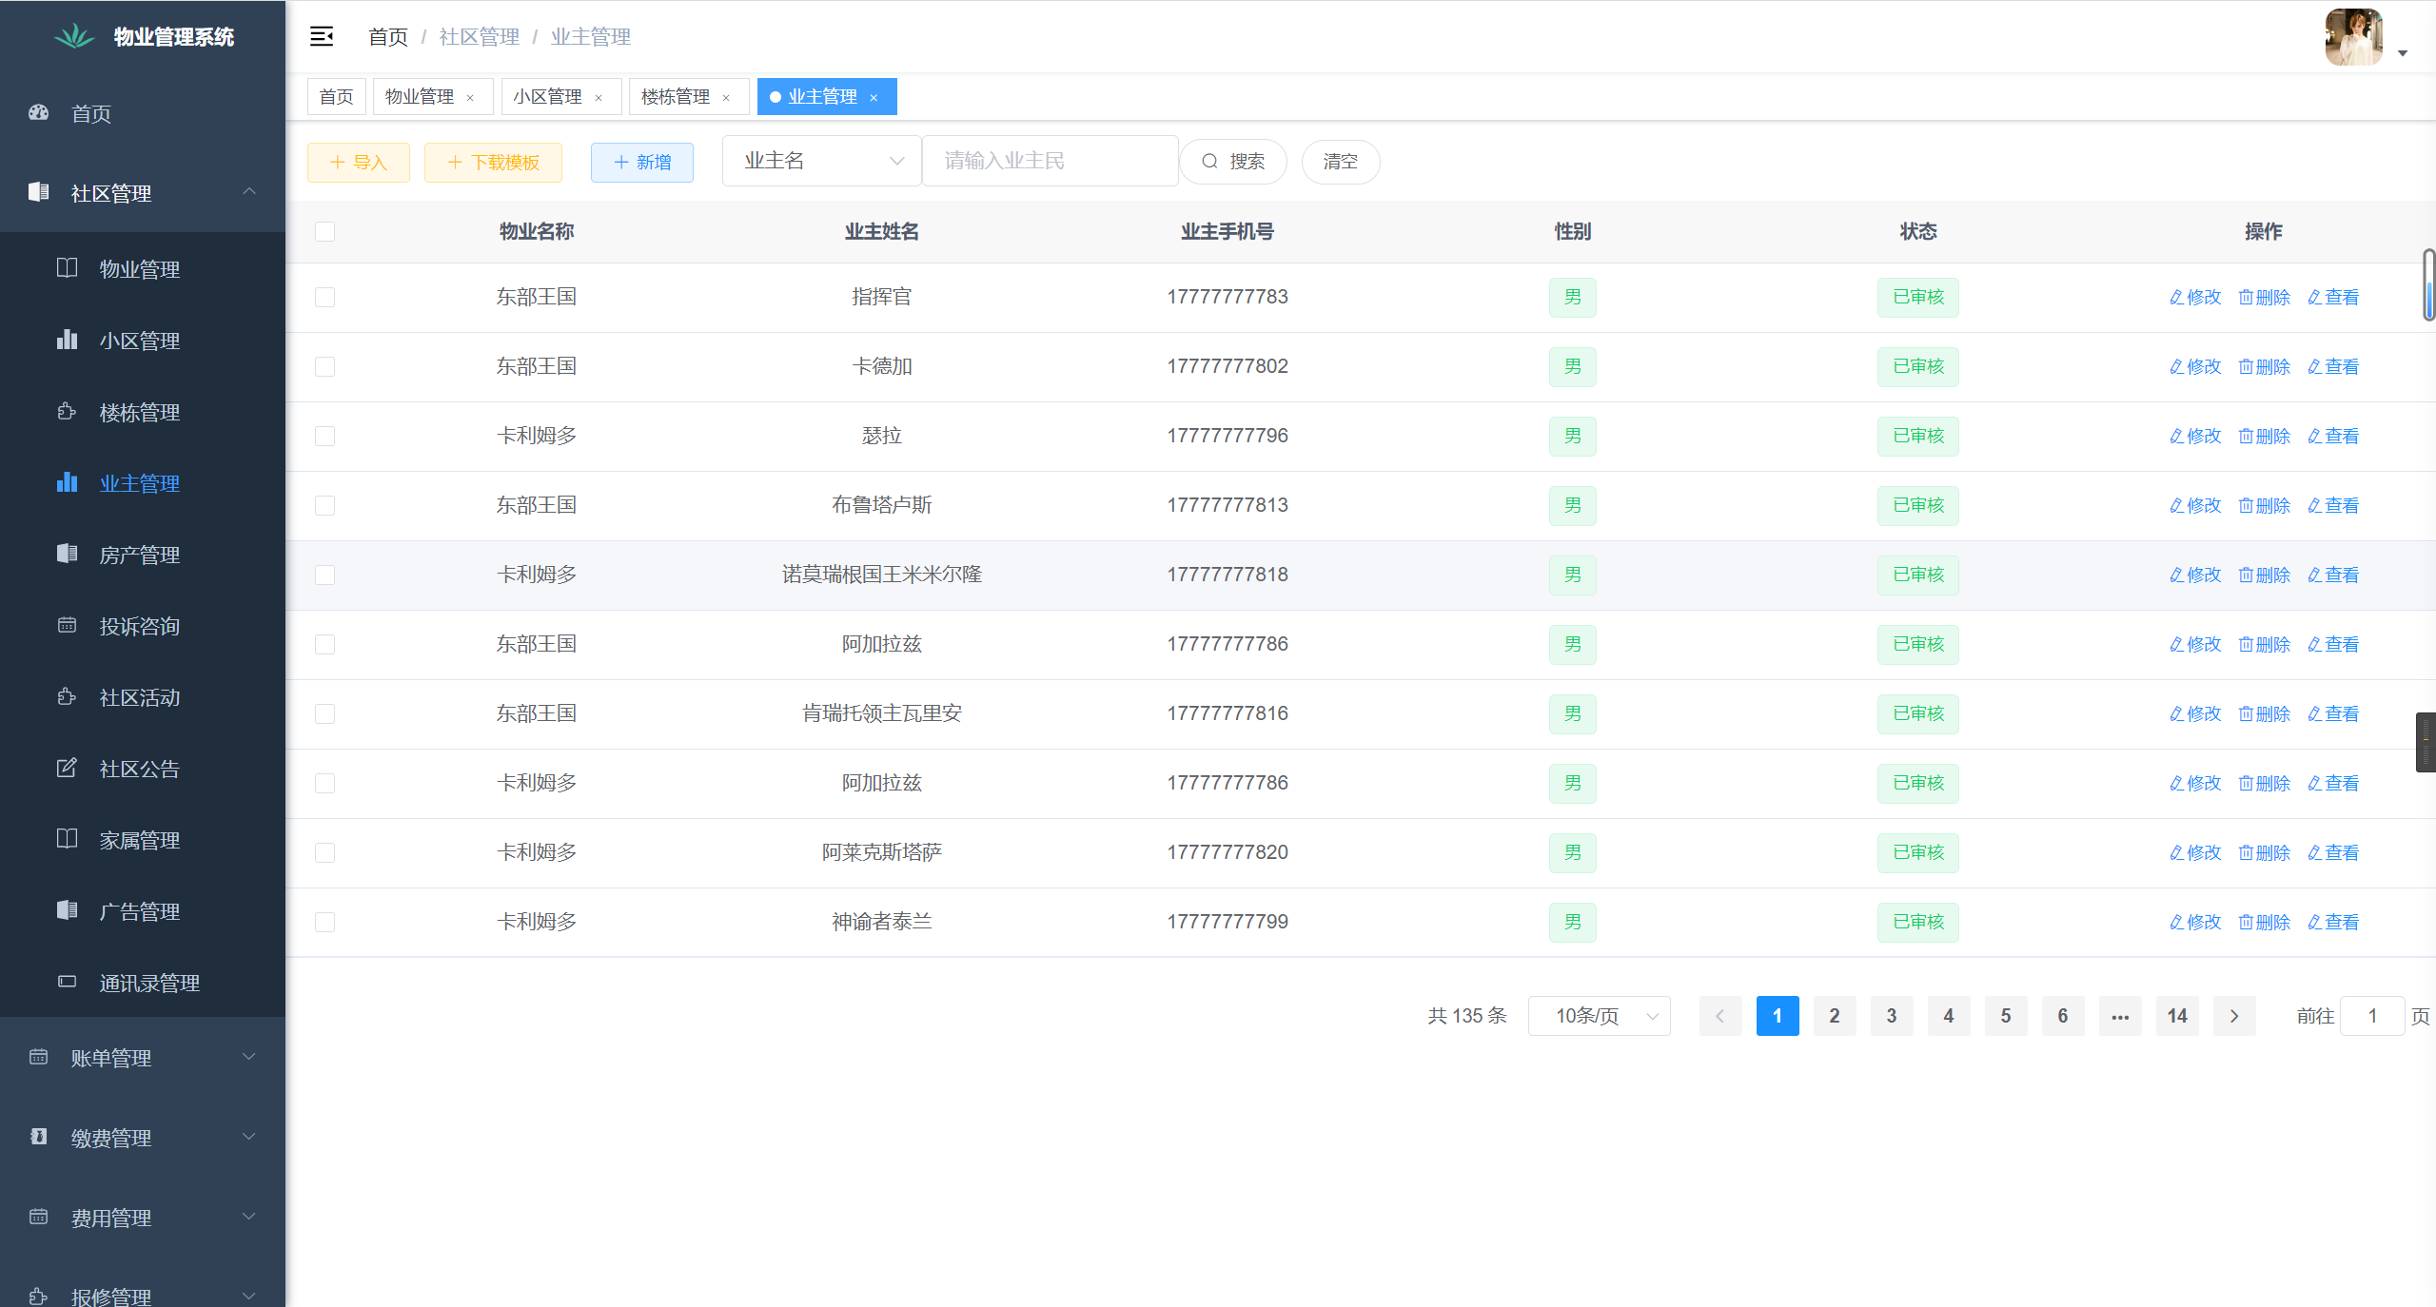Check the row for 阿莱克斯塔萨
The height and width of the screenshot is (1307, 2436).
point(324,852)
